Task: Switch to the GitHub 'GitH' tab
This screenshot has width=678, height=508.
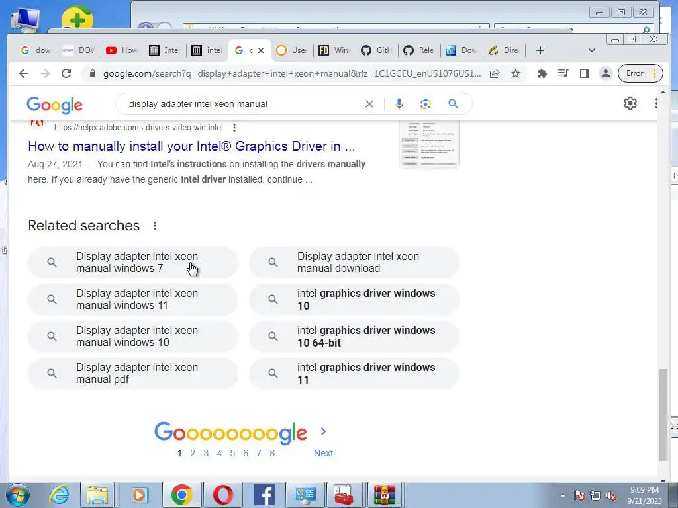Action: (377, 50)
